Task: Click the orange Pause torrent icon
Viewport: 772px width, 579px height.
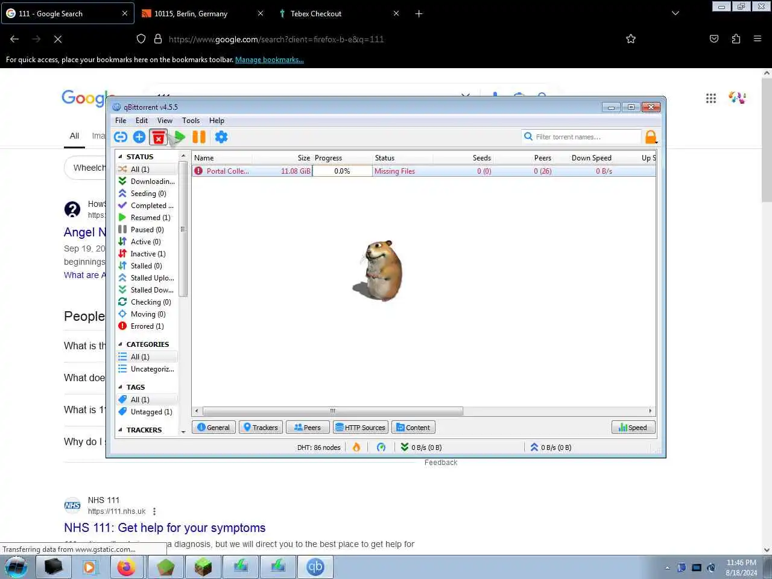Action: click(199, 137)
